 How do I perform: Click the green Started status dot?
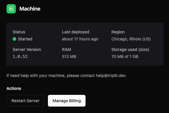tap(14, 39)
